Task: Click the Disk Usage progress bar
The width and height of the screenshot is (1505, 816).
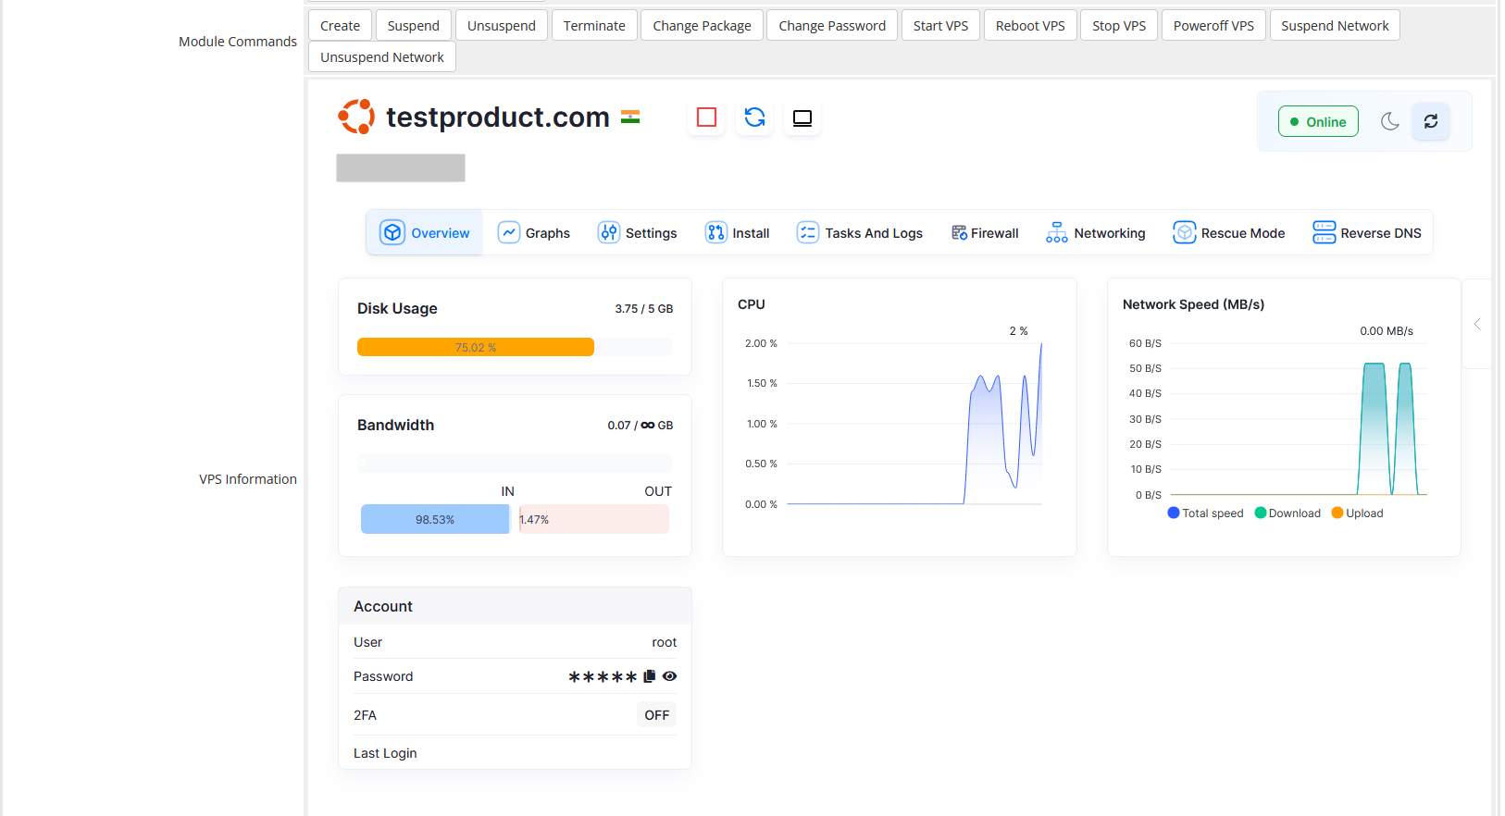Action: (514, 347)
